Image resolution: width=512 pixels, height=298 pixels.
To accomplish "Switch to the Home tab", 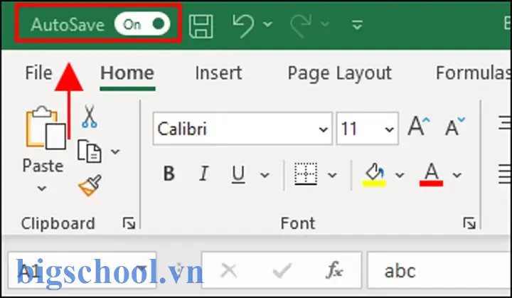I will (x=127, y=73).
